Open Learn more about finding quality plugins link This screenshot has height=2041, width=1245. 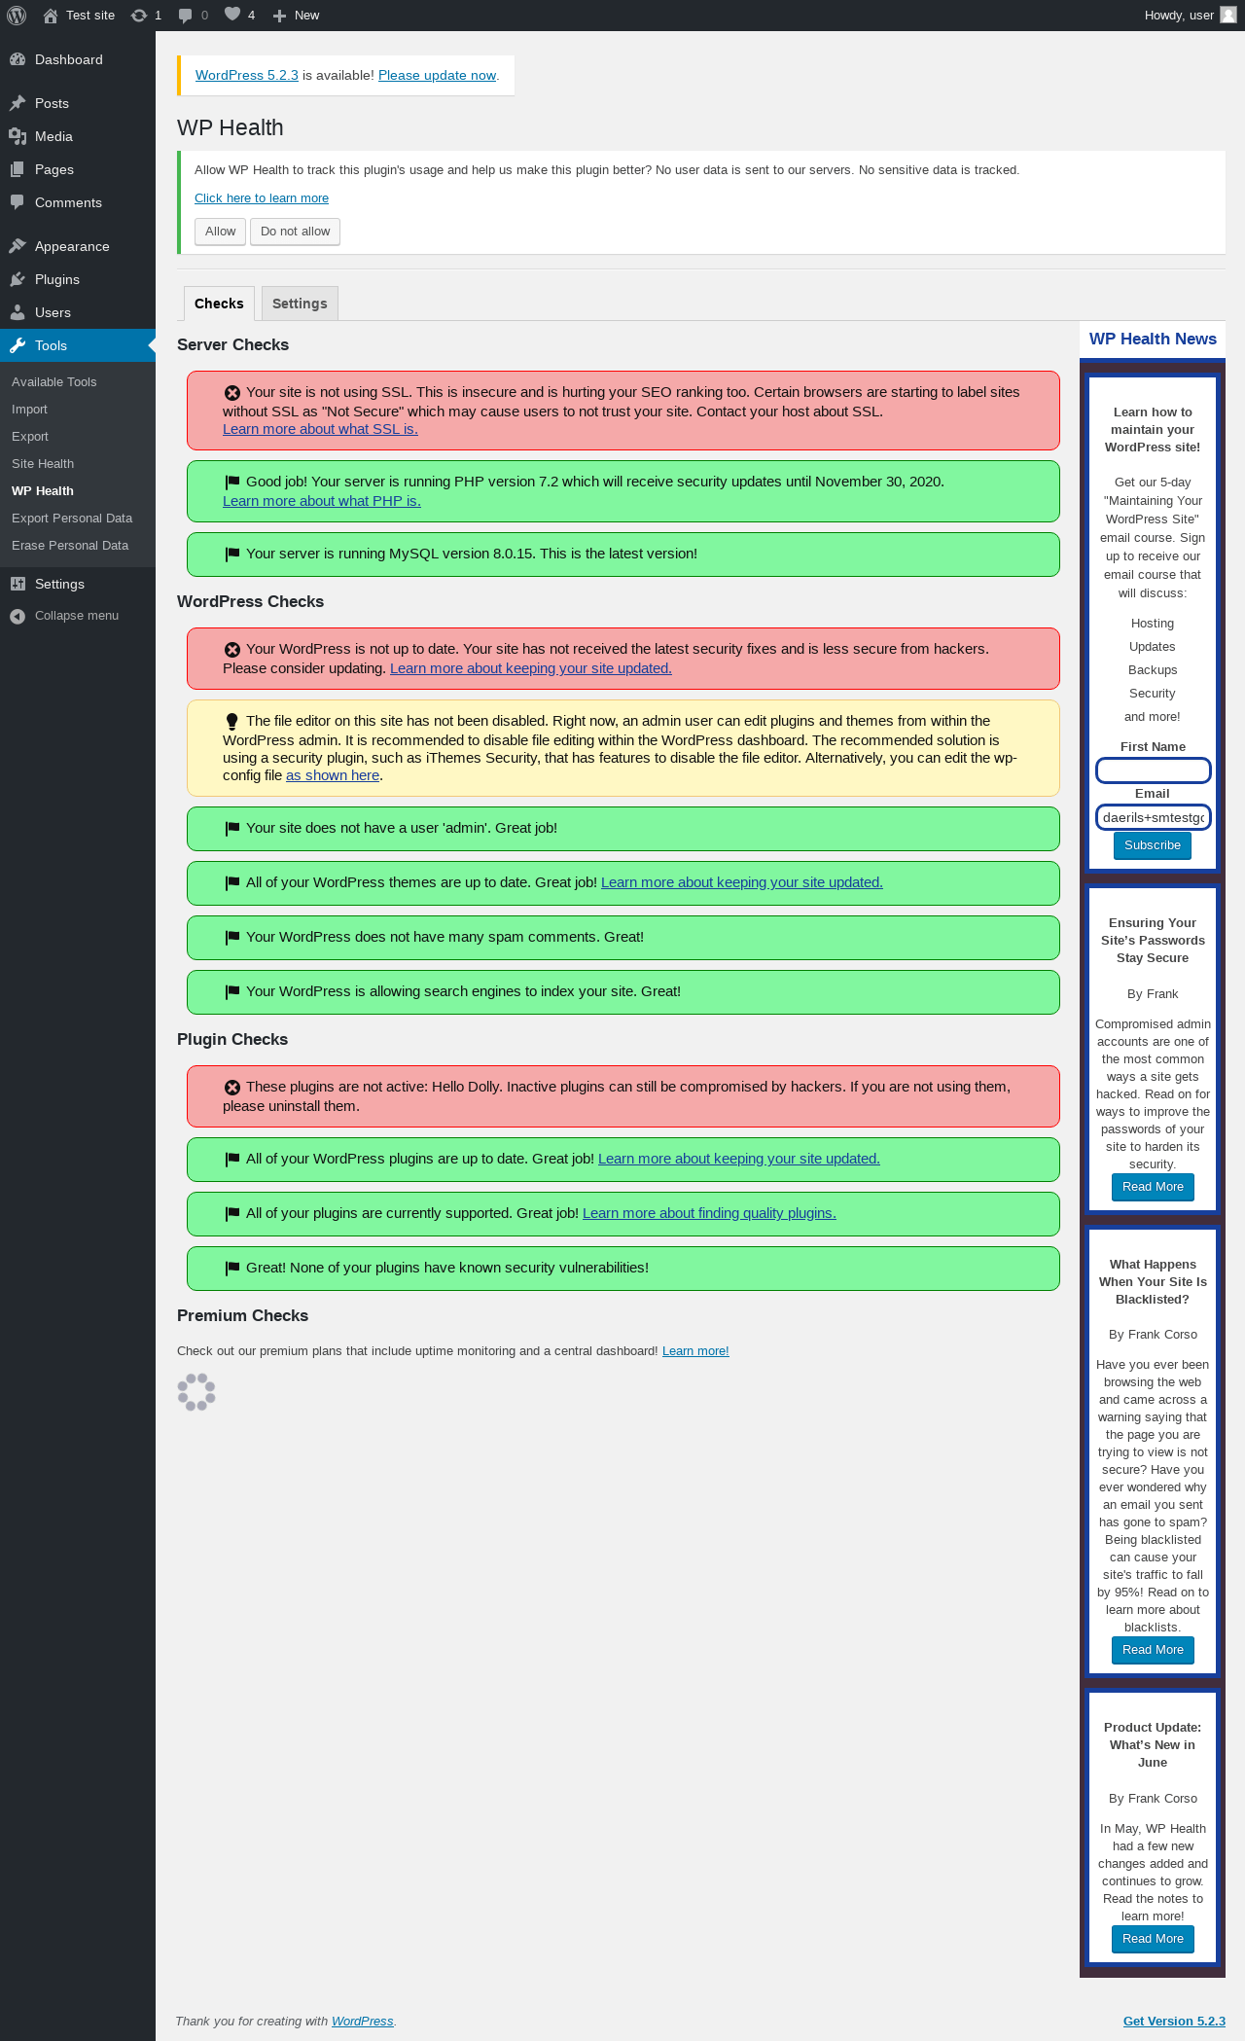click(709, 1213)
